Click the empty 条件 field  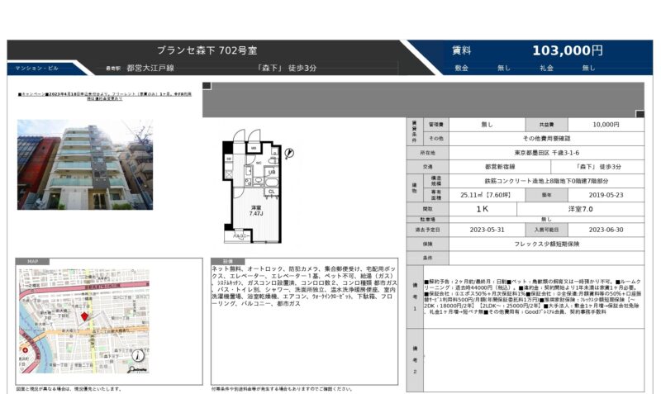coord(546,258)
